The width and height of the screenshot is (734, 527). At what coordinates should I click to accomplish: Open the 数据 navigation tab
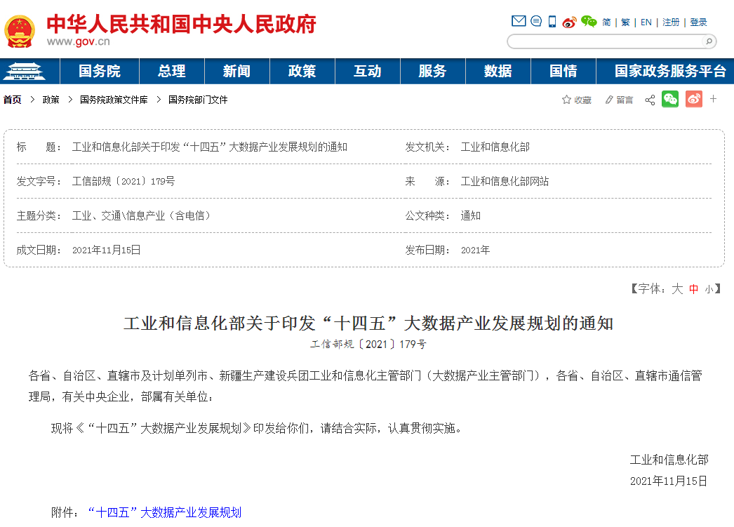click(498, 71)
